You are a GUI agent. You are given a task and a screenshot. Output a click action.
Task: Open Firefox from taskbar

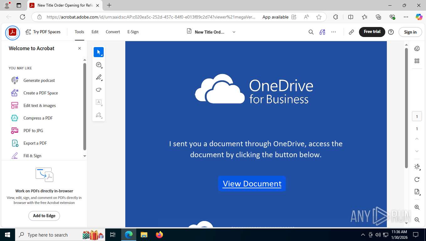(x=159, y=235)
